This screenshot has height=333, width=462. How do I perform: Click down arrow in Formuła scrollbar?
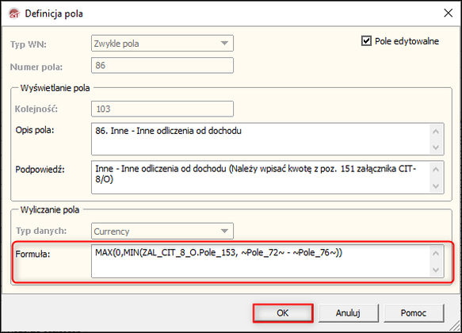pos(436,270)
